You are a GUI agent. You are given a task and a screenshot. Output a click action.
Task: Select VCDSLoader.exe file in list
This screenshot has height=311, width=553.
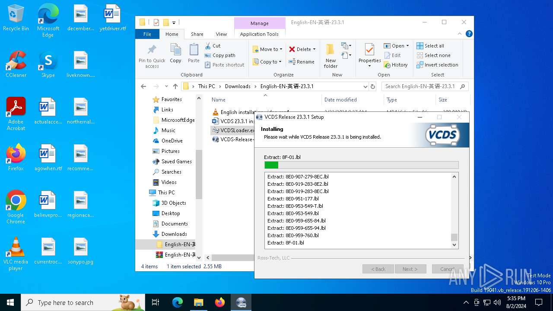click(x=233, y=130)
